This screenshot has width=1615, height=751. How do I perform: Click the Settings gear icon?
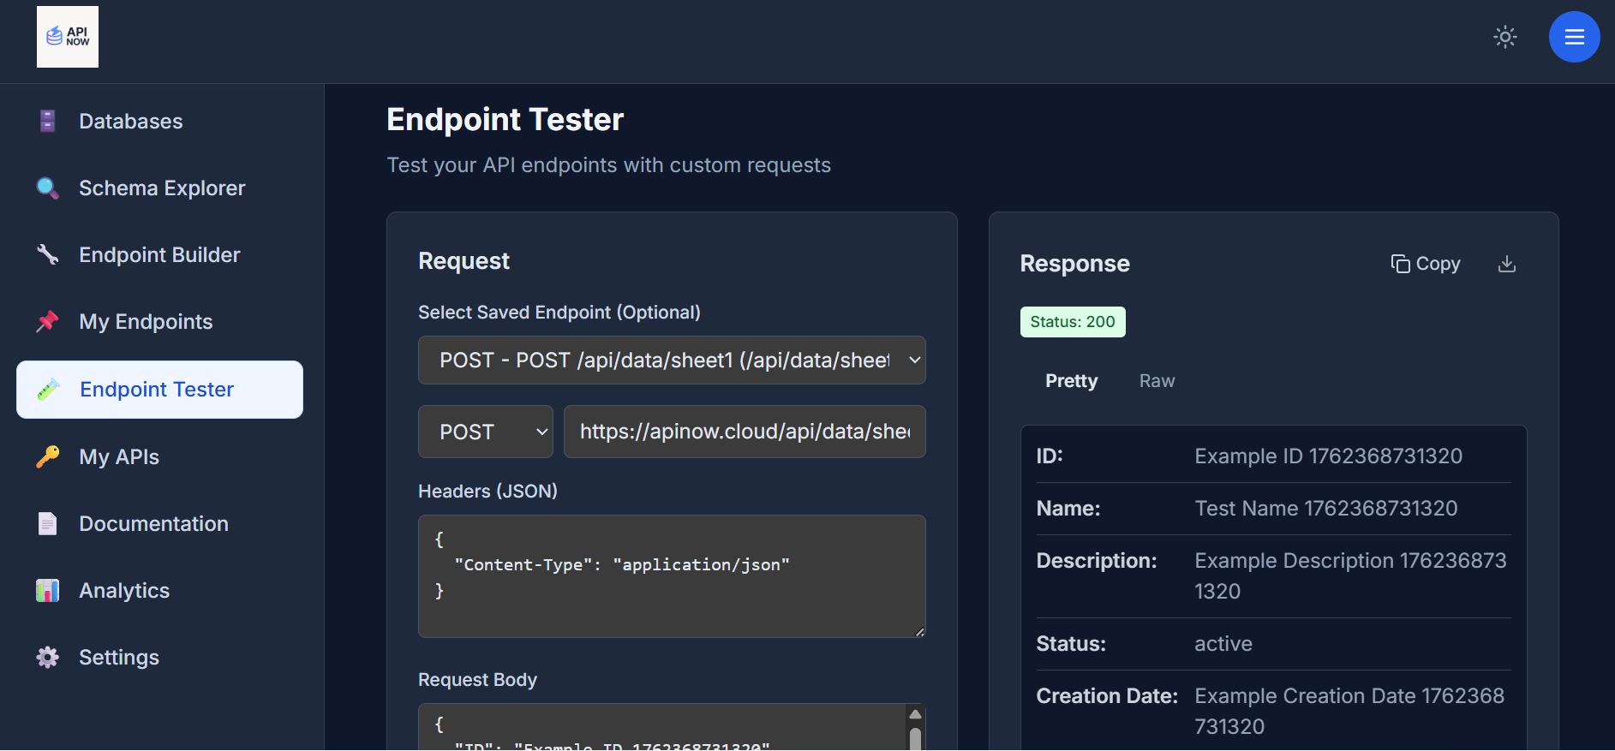pyautogui.click(x=48, y=657)
